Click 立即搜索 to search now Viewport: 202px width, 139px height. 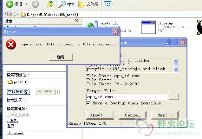tap(18, 92)
